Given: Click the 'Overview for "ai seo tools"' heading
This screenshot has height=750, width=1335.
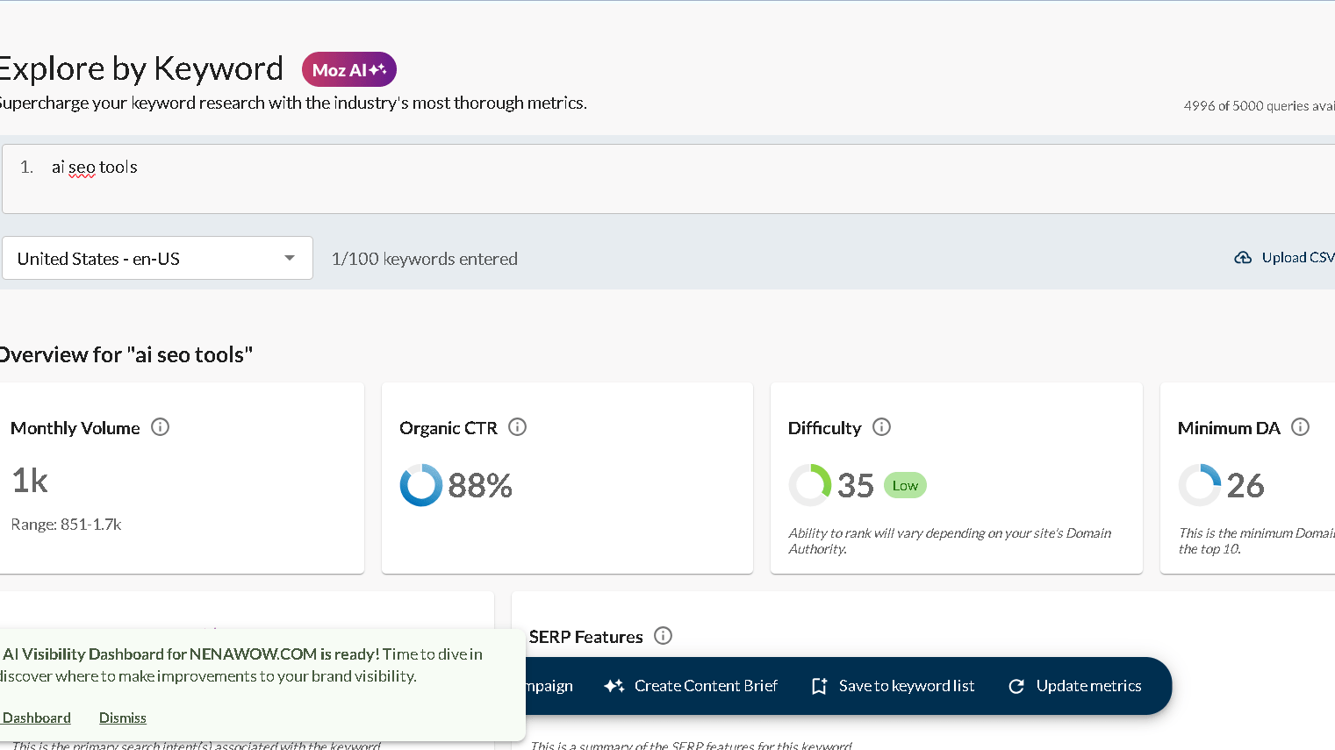Looking at the screenshot, I should tap(126, 354).
